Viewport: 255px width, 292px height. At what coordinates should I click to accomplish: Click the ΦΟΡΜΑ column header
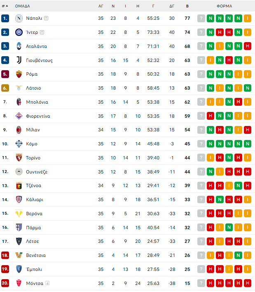point(224,6)
